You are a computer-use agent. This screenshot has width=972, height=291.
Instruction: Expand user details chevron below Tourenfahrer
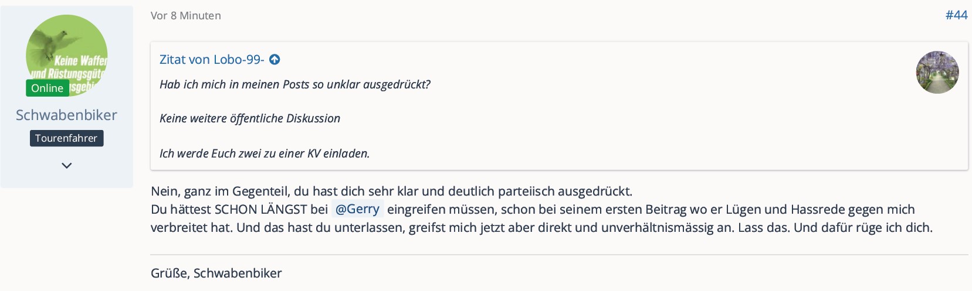67,166
